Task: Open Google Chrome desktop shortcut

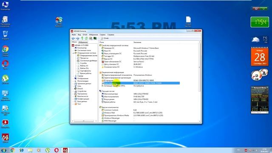Action: 6,51
